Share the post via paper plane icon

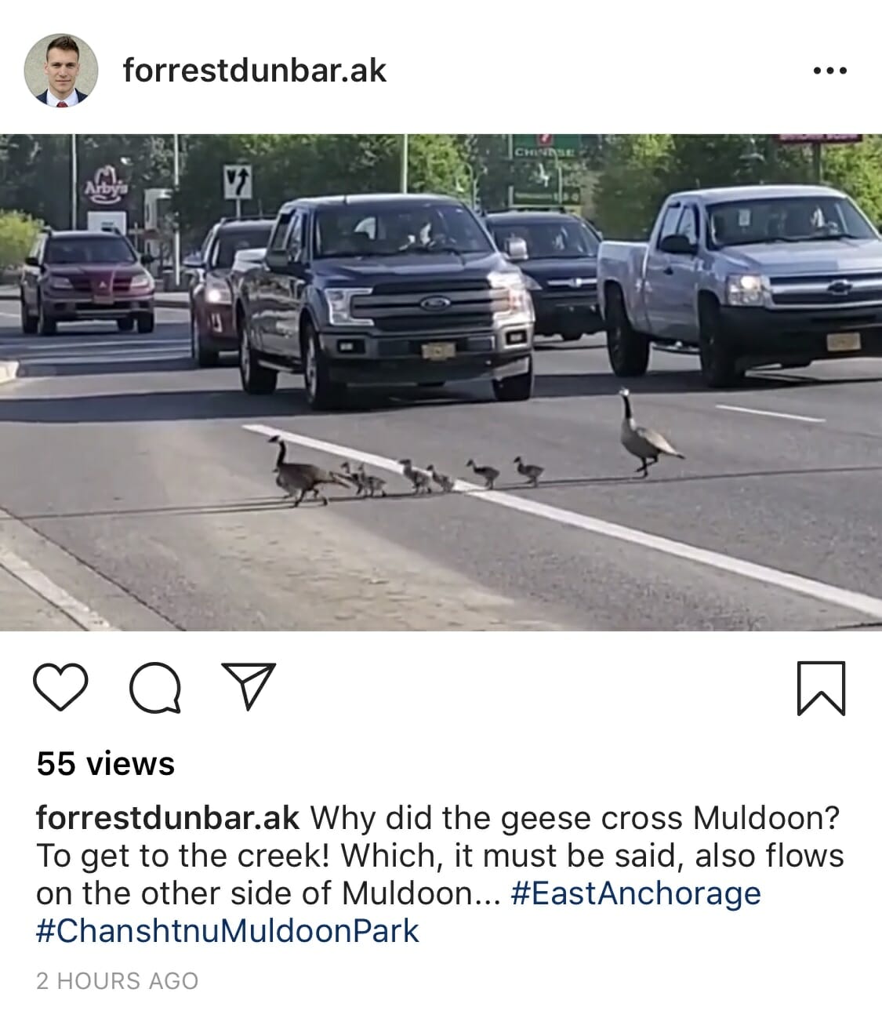coord(249,685)
